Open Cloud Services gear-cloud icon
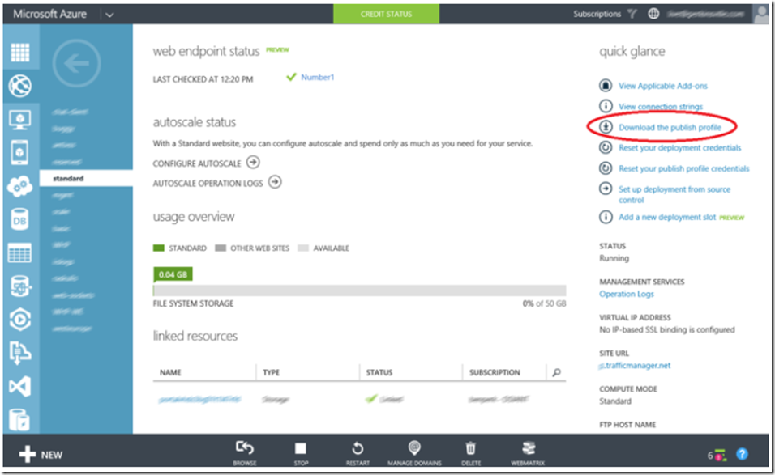Image resolution: width=775 pixels, height=475 pixels. point(19,186)
